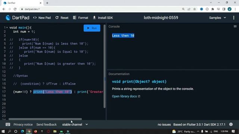Click the Flutter 3.0.1 Dart SDK version text
Viewport: 239px width, 134px height.
[x=199, y=125]
